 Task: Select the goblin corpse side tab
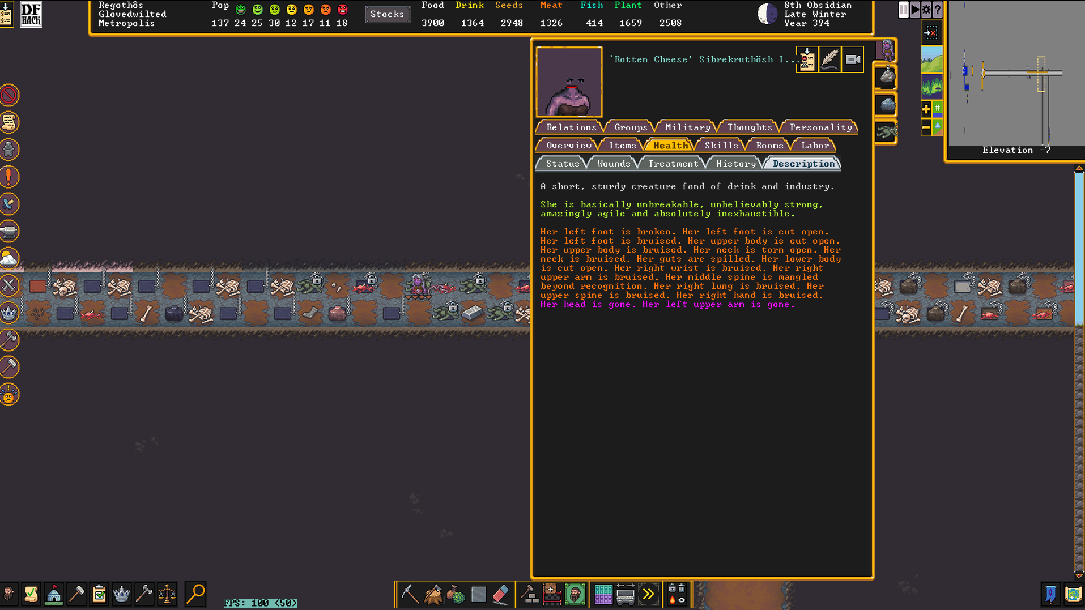[x=886, y=132]
